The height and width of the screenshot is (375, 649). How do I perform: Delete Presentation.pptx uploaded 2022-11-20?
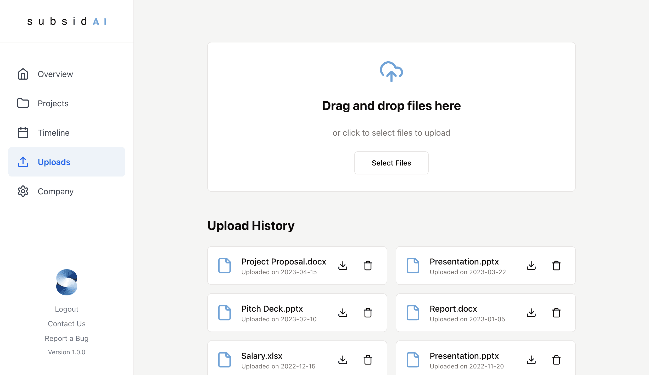pyautogui.click(x=556, y=360)
